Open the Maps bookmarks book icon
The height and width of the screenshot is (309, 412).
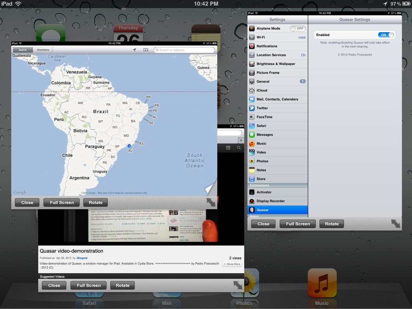tap(146, 50)
